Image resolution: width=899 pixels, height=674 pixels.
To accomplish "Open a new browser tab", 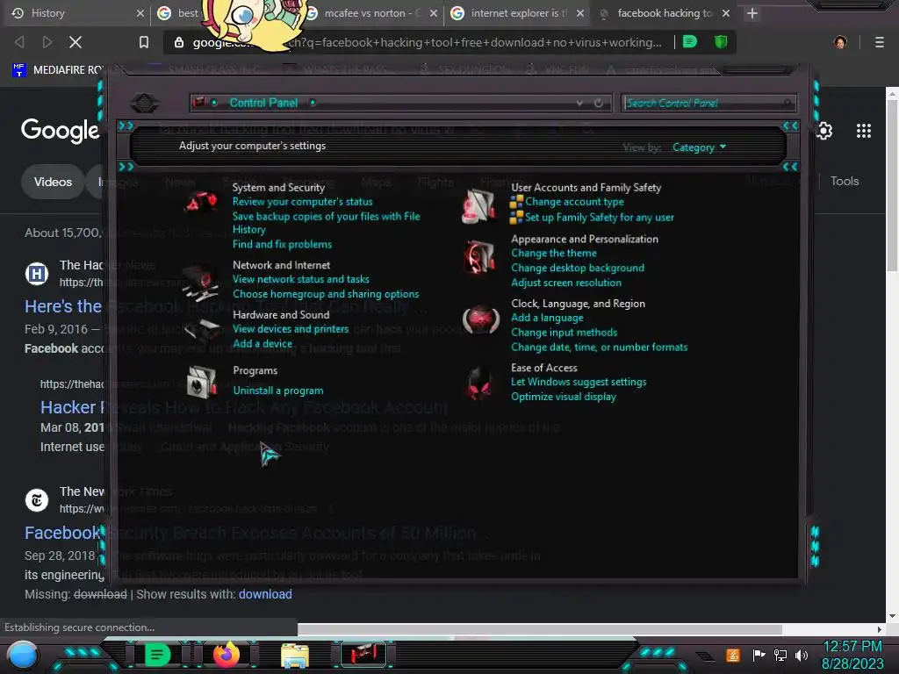I will tap(752, 13).
